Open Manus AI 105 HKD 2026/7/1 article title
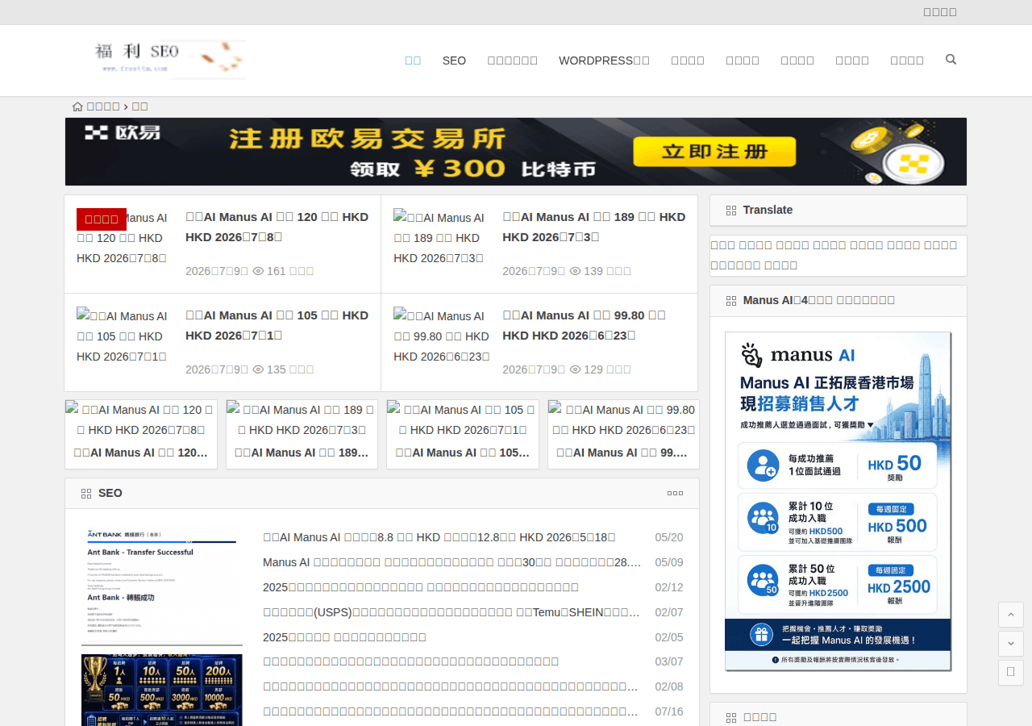1032x726 pixels. coord(277,326)
